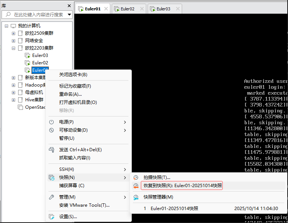
Task: Click the running VM icon beside Euler02 in tree
Action: (27, 63)
